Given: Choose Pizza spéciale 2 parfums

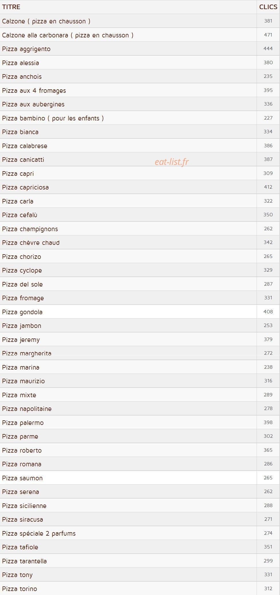Looking at the screenshot, I should 39,533.
